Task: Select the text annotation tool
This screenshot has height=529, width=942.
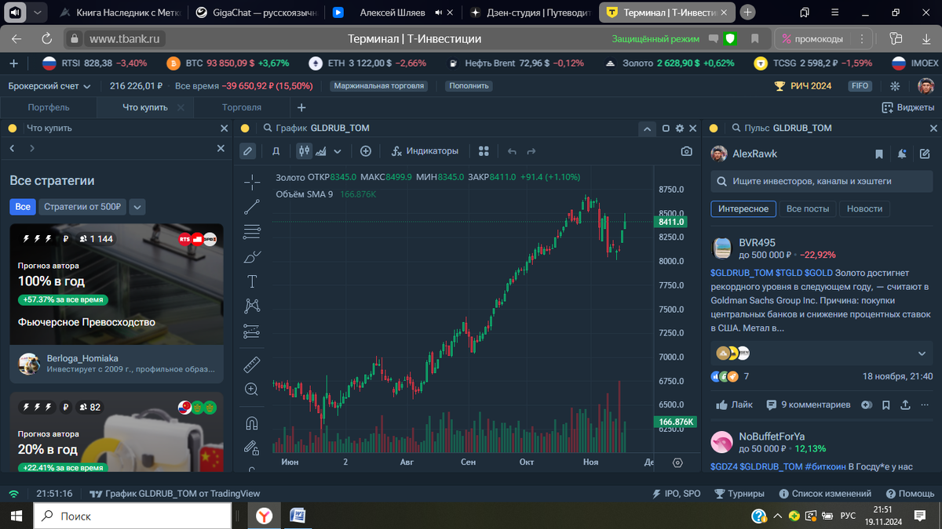Action: click(x=252, y=281)
